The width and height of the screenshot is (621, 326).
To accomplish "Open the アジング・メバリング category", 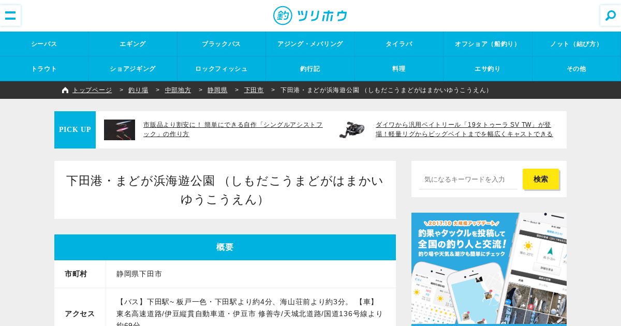I will [x=310, y=44].
